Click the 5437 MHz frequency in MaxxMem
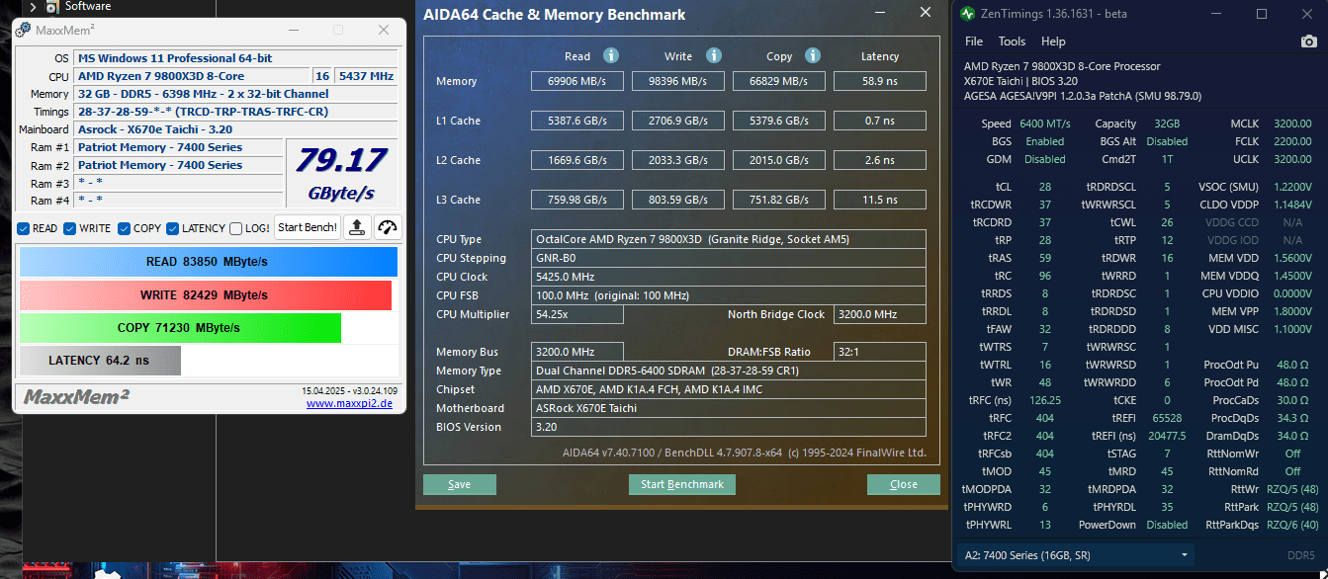Screen dimensions: 1328x579 coord(367,76)
